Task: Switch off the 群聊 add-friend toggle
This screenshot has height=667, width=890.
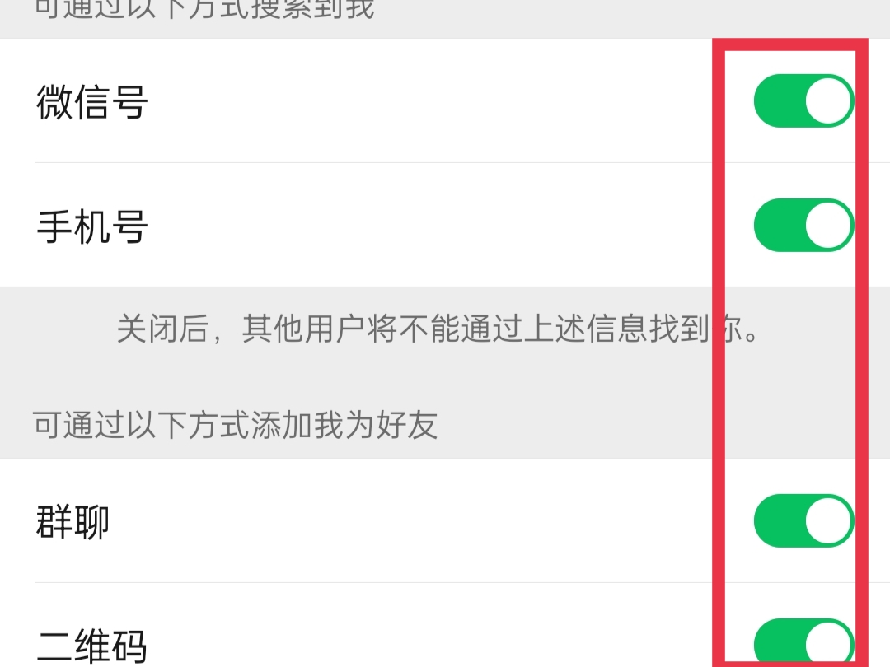Action: pos(803,520)
